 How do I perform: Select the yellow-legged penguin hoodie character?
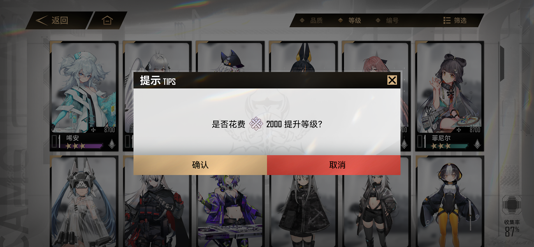tap(449, 201)
